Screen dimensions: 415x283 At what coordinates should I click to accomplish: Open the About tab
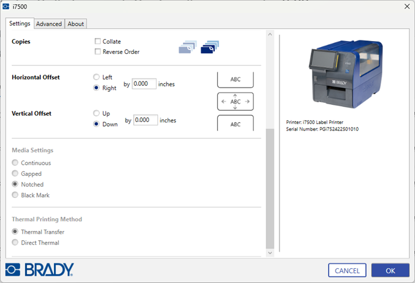click(x=76, y=24)
